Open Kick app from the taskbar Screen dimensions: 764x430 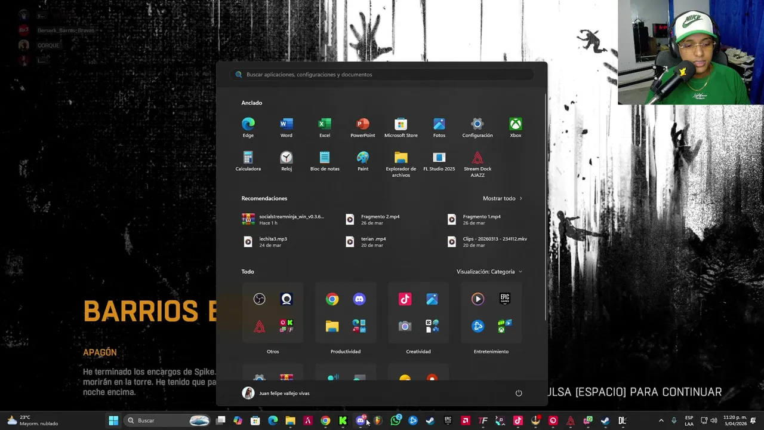click(x=343, y=420)
